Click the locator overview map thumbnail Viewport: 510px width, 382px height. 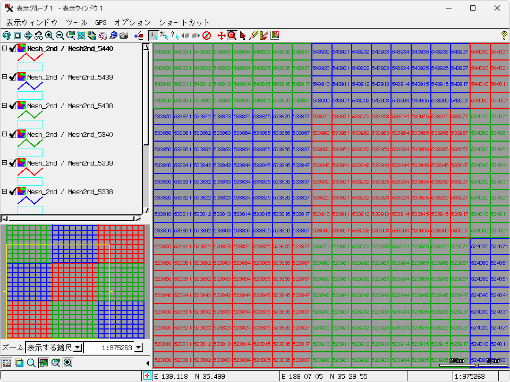[x=75, y=282]
